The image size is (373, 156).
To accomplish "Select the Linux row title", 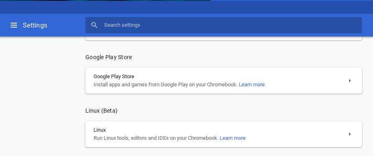I will (100, 130).
